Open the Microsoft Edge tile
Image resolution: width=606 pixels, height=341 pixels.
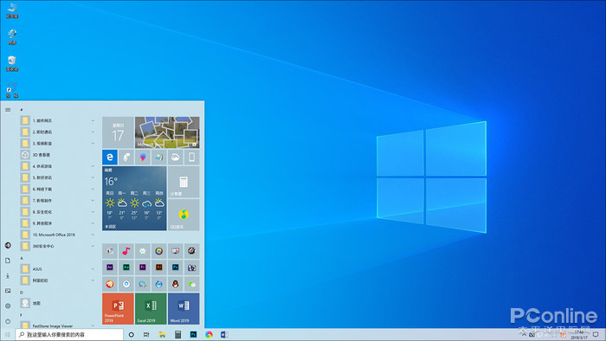coord(110,158)
